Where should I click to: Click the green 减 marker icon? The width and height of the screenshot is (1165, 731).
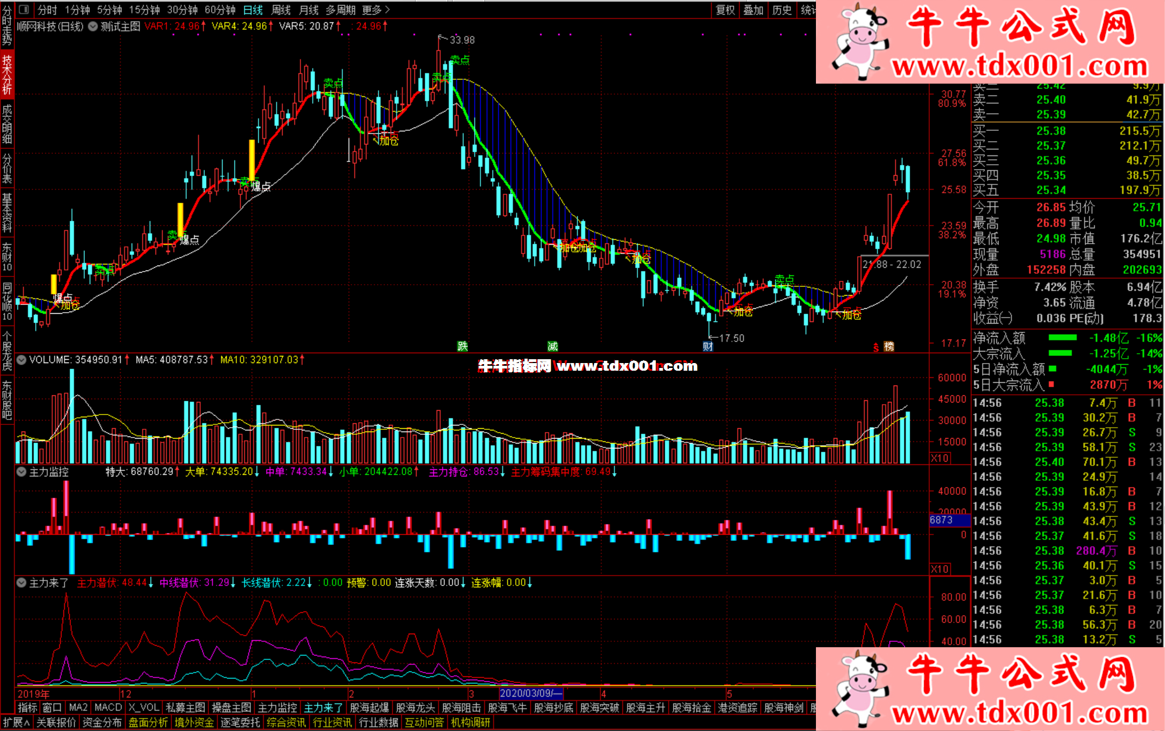tap(552, 346)
